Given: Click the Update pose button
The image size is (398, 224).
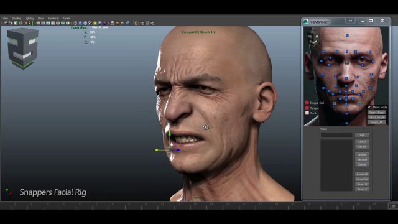Looking at the screenshot, I should 362,154.
